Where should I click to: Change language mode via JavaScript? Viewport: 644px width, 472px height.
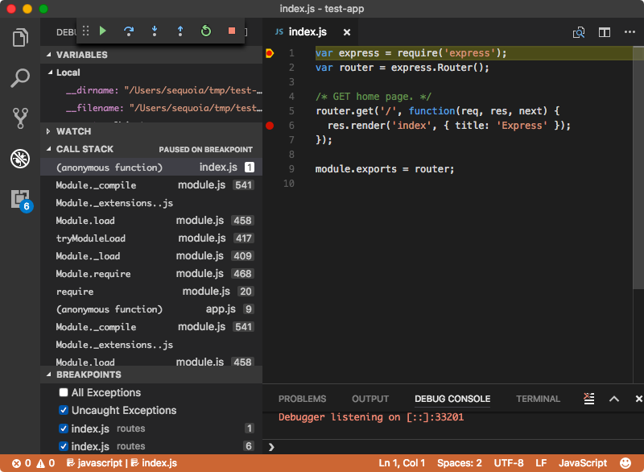[582, 463]
